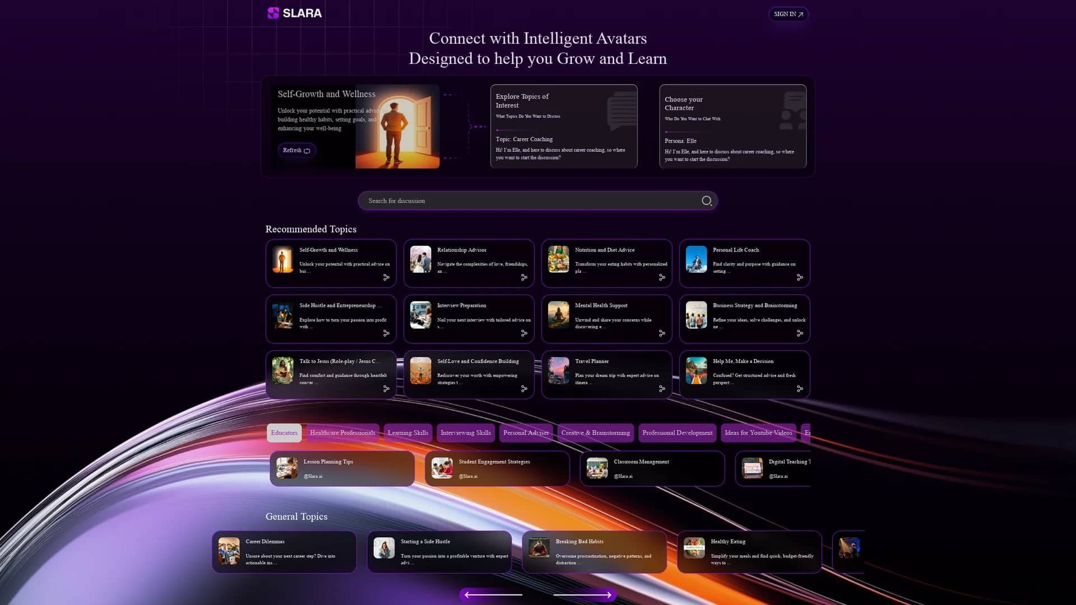Open the Choose your Character panel
Viewport: 1076px width, 605px height.
tap(733, 127)
